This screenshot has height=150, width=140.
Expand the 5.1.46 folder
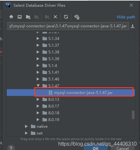[x=38, y=79]
